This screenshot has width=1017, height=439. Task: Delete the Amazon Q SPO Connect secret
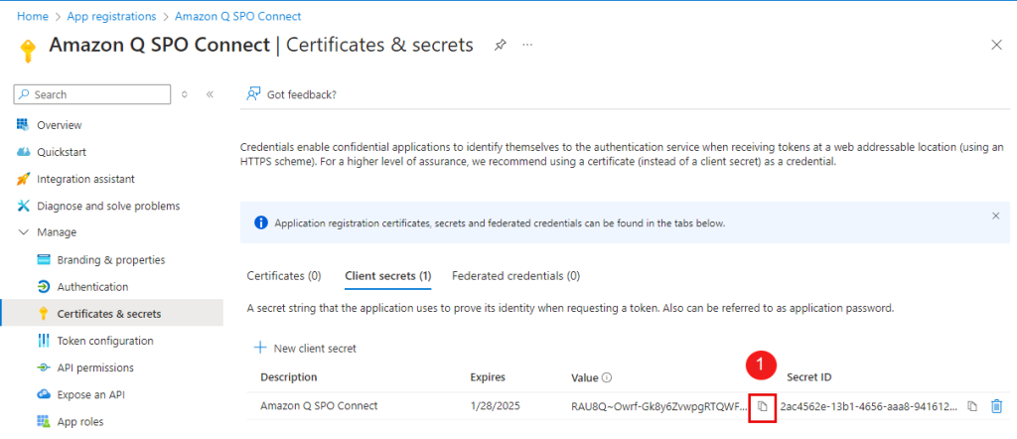tap(997, 406)
